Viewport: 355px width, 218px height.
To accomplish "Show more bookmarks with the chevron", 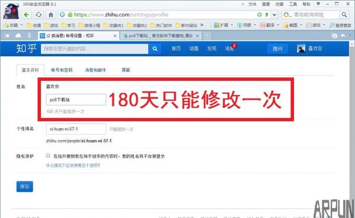I will pyautogui.click(x=202, y=25).
